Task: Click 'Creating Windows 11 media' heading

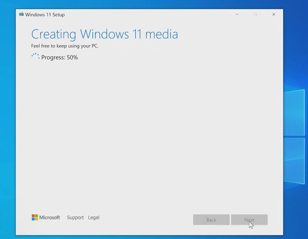Action: (x=105, y=34)
